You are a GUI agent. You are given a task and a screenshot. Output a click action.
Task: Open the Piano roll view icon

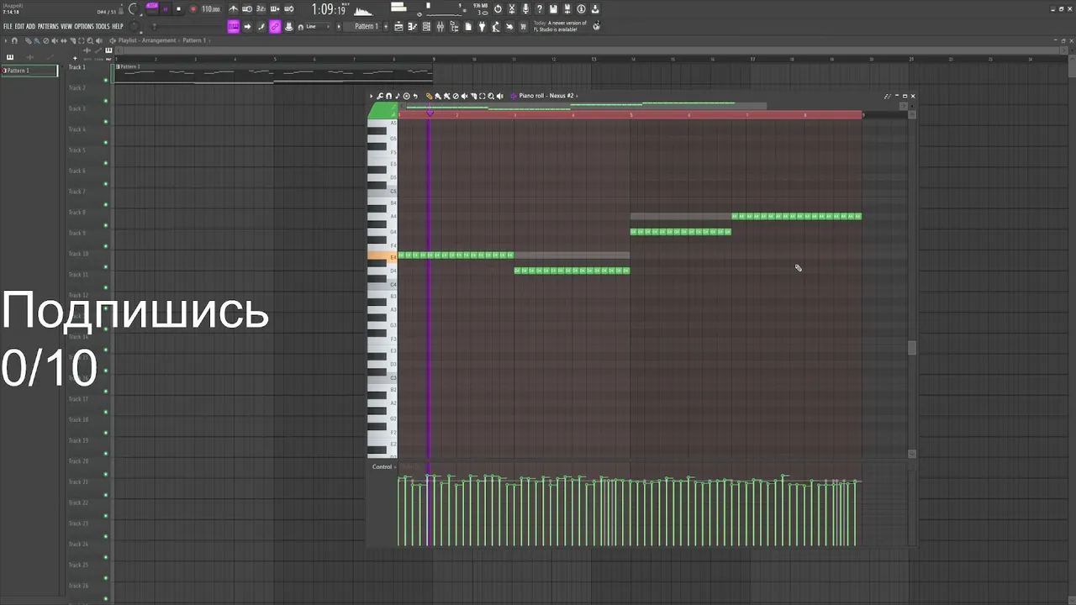pos(412,26)
